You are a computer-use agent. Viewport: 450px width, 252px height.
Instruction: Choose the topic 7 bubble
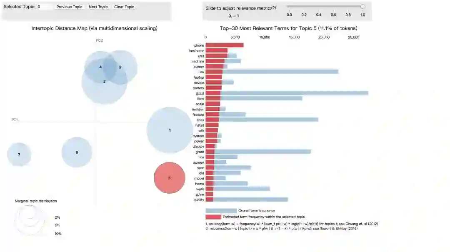coord(19,155)
